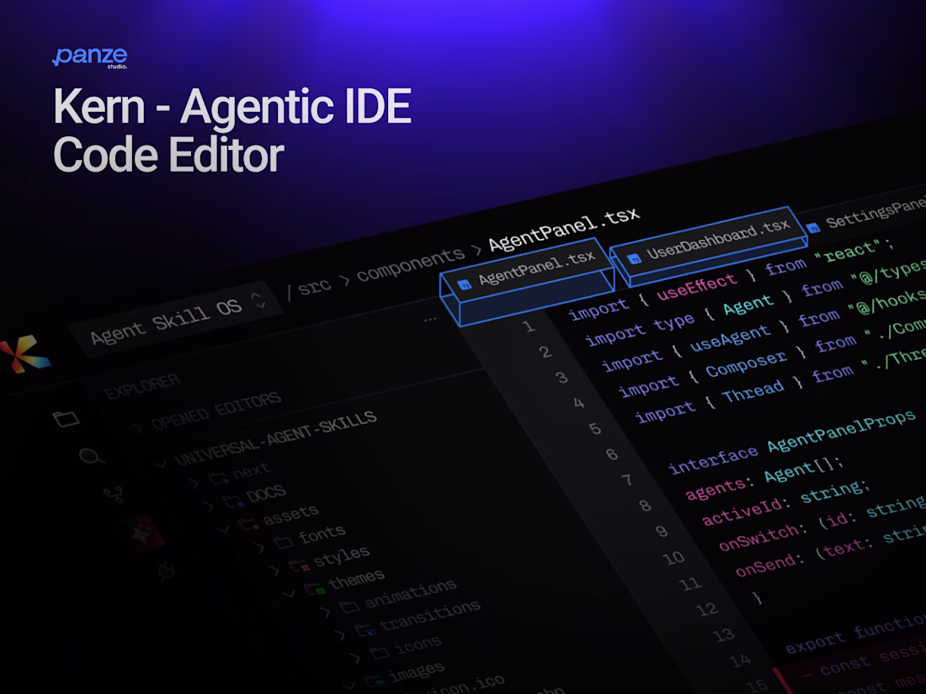
Task: Collapse the assets folder chevron
Action: point(223,529)
